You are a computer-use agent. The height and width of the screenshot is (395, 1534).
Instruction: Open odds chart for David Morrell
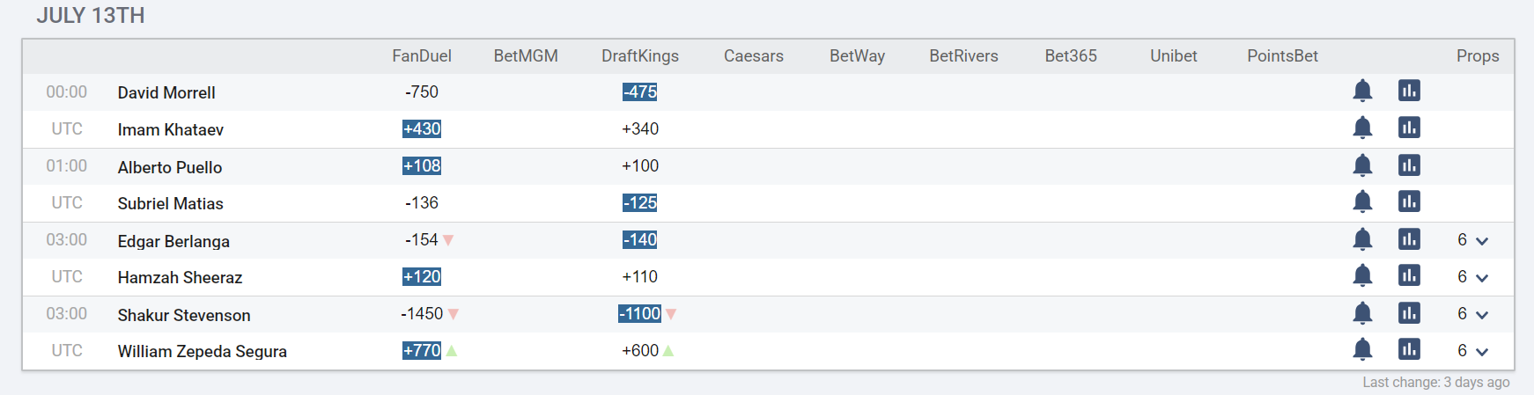[x=1409, y=91]
